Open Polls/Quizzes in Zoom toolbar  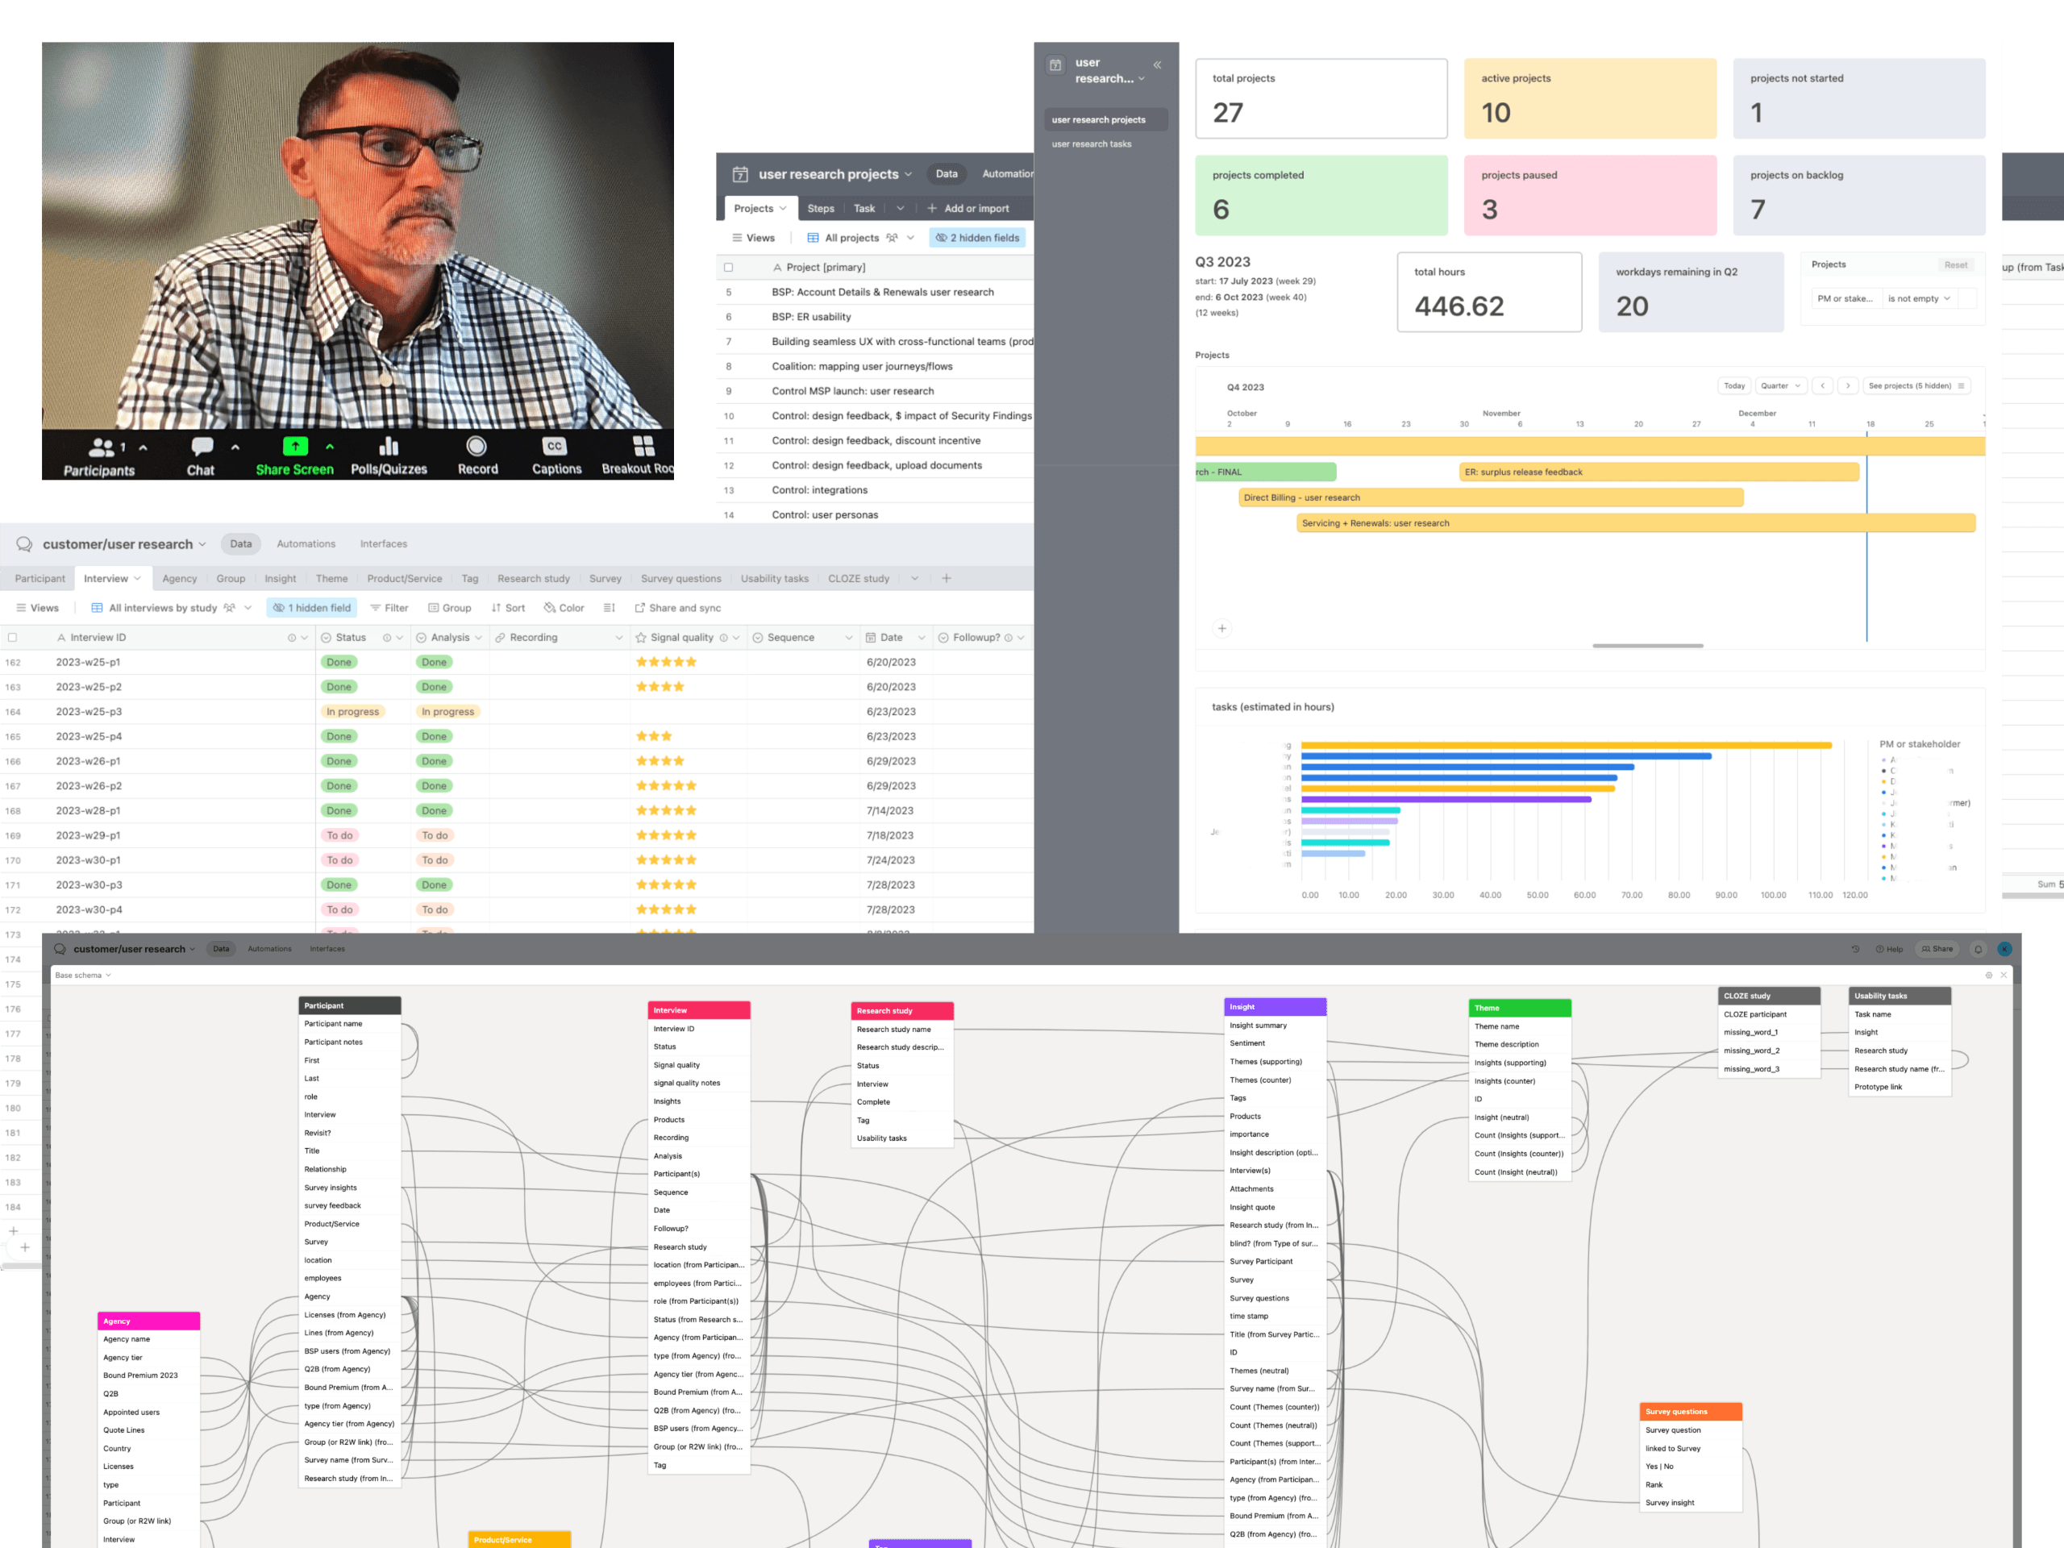coord(388,456)
